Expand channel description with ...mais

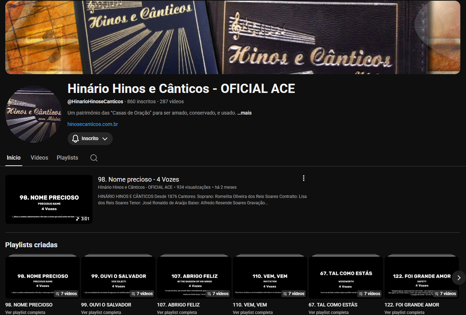pos(245,113)
